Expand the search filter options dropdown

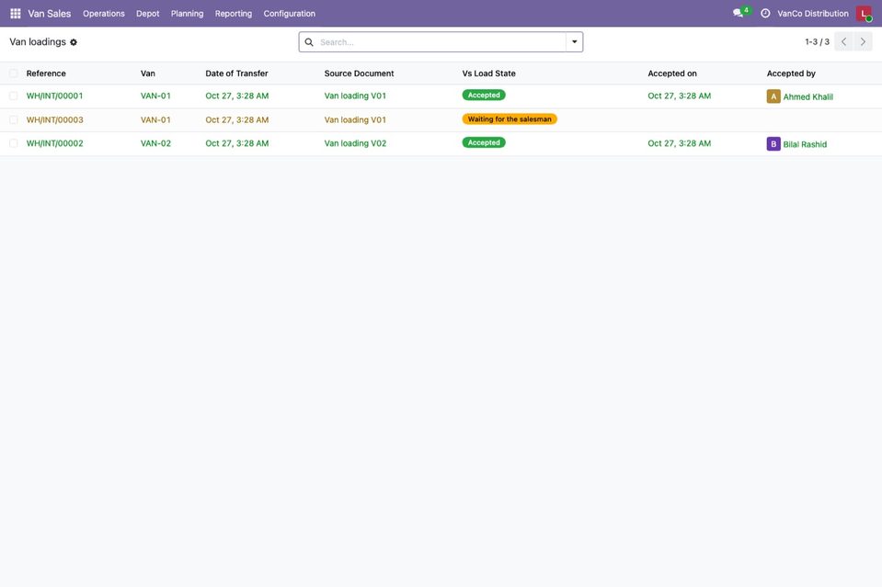[574, 42]
